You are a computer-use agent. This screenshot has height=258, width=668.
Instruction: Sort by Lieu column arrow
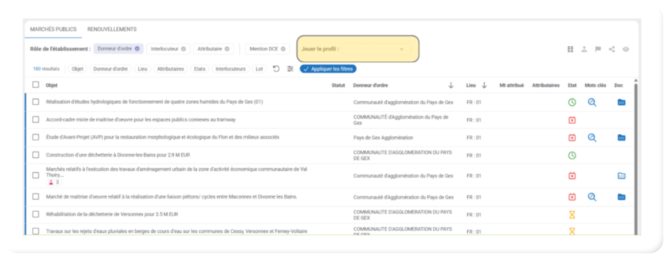tap(484, 85)
